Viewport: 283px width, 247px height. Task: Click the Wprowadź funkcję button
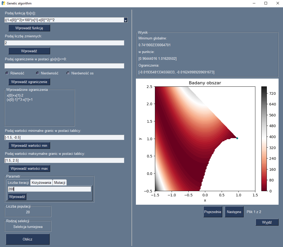29,28
